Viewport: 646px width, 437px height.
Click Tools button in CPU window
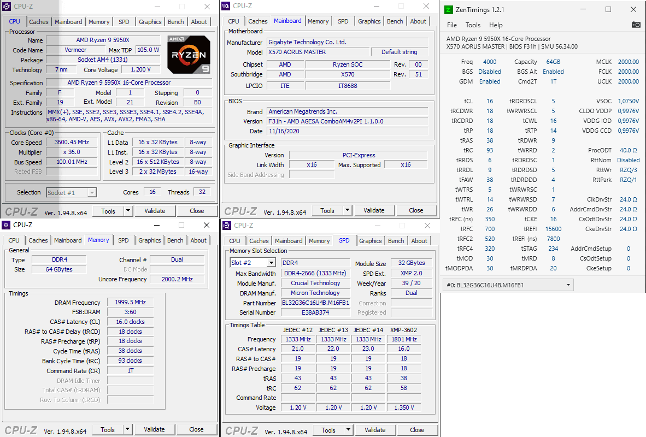(x=108, y=211)
